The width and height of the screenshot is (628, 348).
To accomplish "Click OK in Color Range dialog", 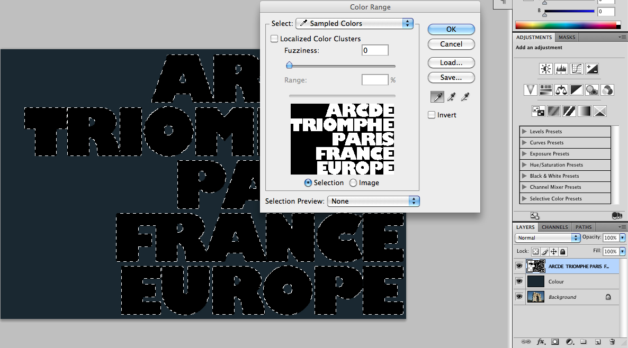I will pyautogui.click(x=451, y=29).
